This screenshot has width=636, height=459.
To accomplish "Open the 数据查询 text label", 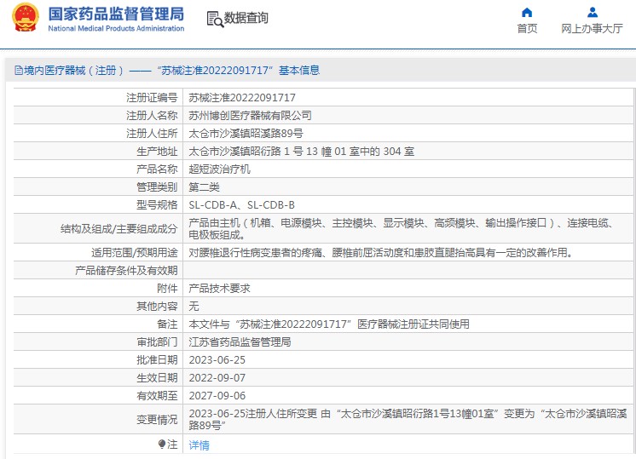I will (246, 18).
